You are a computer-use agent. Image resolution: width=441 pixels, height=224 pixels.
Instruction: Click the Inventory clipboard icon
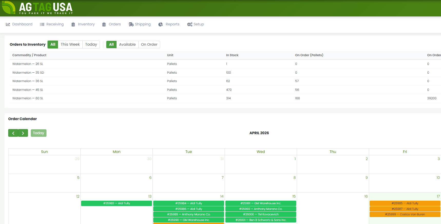coord(73,24)
